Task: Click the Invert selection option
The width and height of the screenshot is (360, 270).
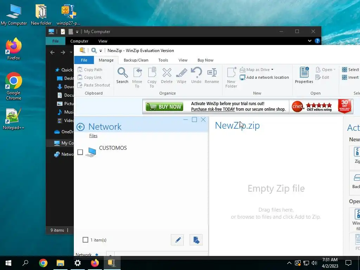Action: 350,77
